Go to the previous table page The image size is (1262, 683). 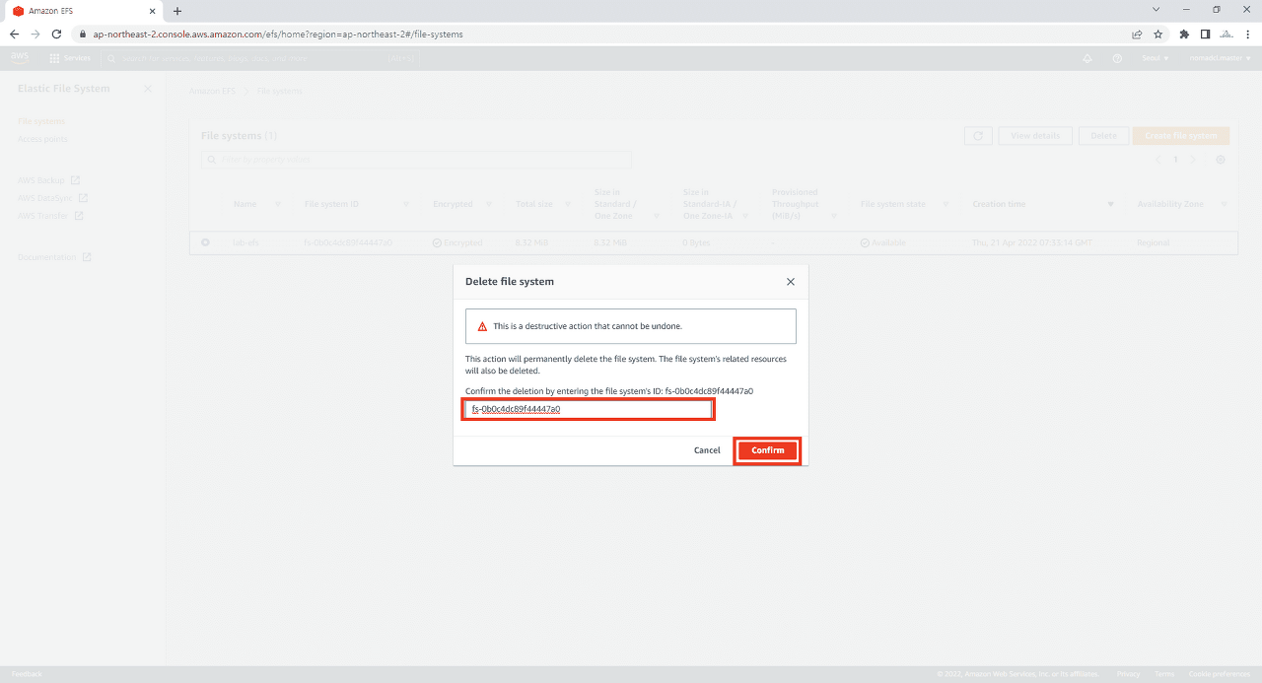point(1157,160)
